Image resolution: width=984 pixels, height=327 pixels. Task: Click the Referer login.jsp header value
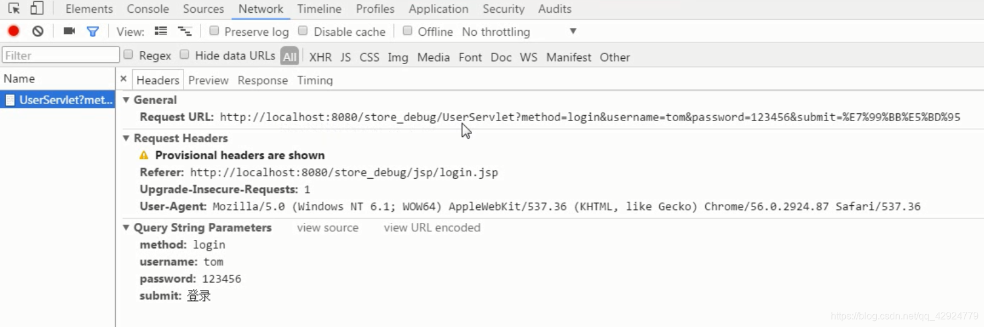pos(344,173)
